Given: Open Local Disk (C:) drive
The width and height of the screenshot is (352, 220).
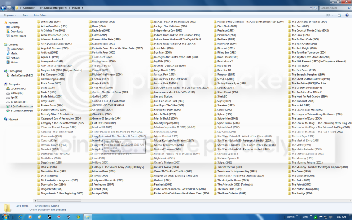Looking at the screenshot, I should point(18,88).
